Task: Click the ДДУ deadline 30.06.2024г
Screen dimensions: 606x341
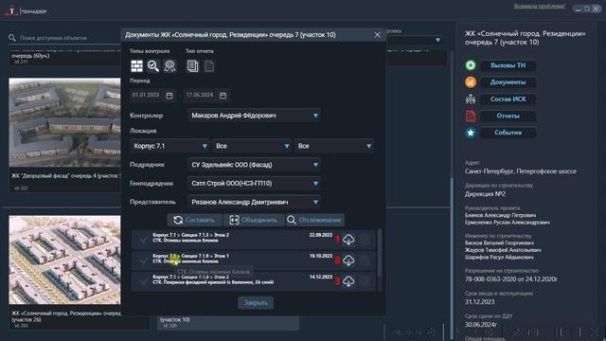Action: 481,325
